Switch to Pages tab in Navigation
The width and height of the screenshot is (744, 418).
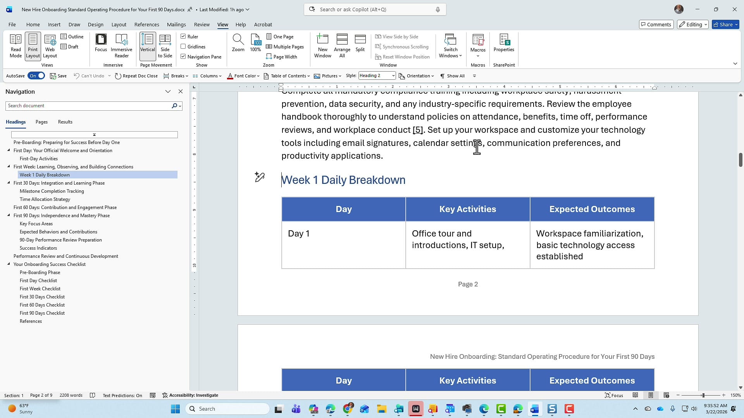(41, 122)
